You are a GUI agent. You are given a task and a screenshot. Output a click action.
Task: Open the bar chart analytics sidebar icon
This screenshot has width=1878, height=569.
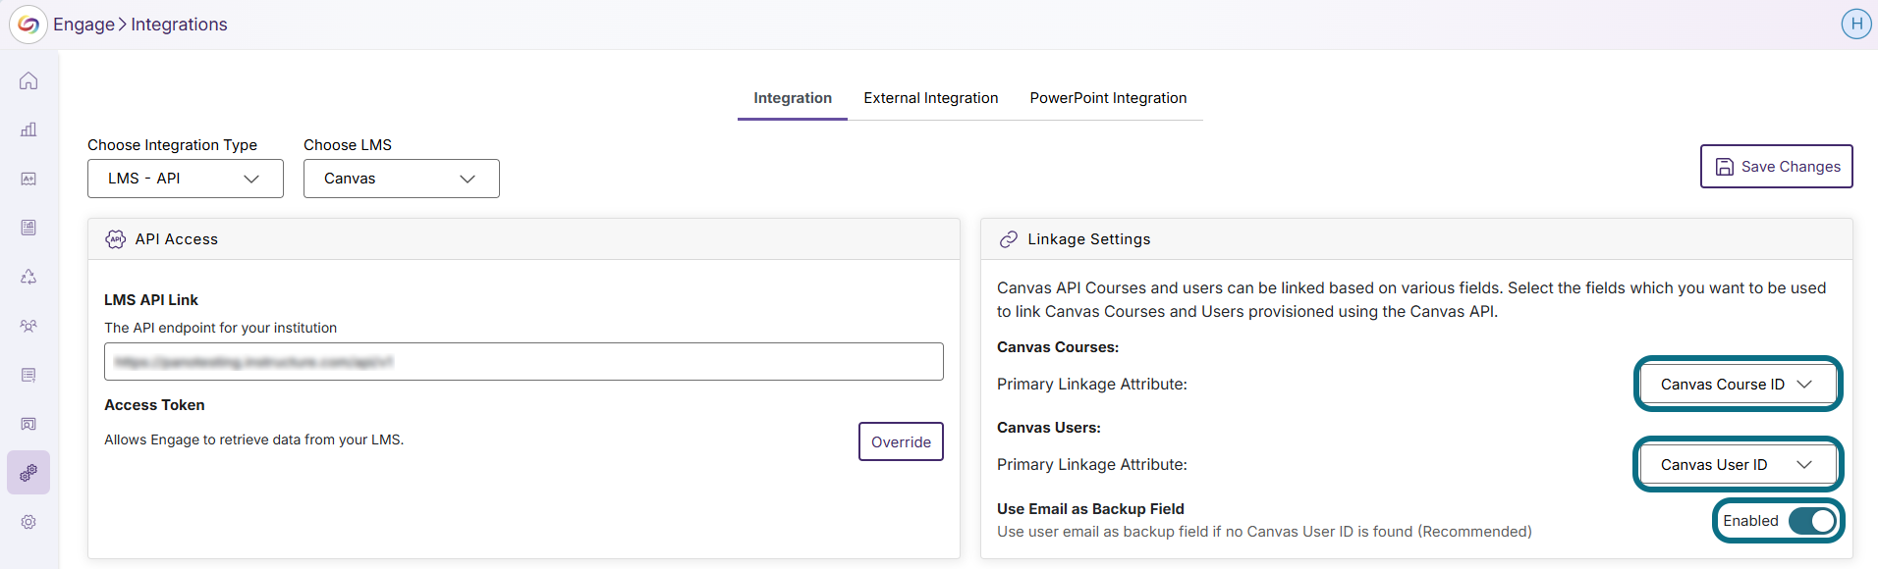pyautogui.click(x=28, y=129)
